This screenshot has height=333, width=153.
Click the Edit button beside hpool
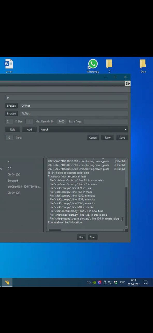pyautogui.click(x=12, y=130)
